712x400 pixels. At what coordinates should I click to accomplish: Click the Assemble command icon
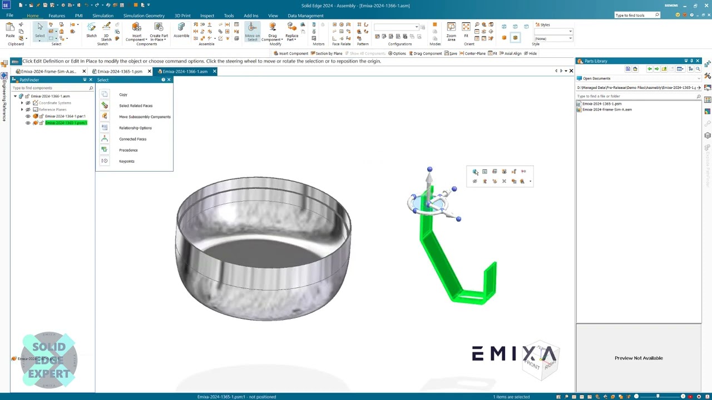181,29
